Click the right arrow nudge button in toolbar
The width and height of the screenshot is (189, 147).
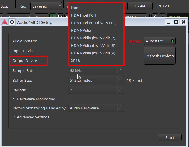(x=162, y=17)
